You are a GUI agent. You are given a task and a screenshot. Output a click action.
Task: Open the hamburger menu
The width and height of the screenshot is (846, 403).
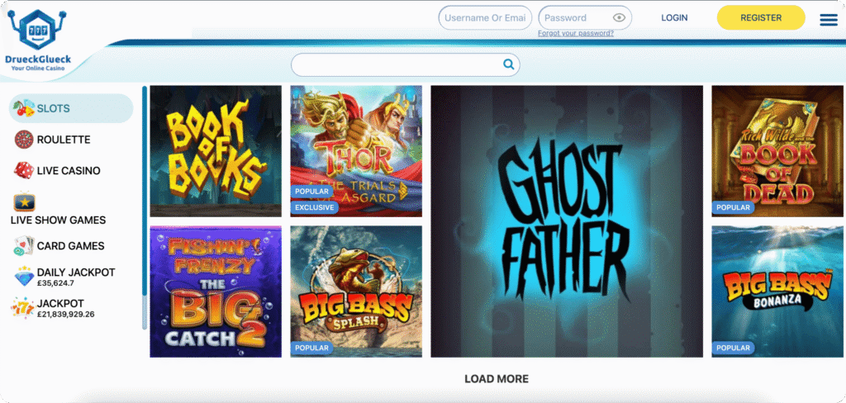(829, 20)
